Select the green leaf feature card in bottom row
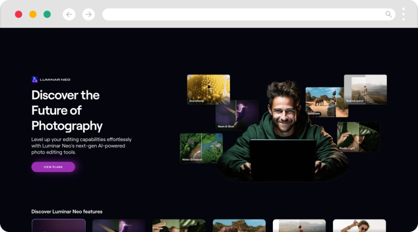The height and width of the screenshot is (232, 418). click(x=179, y=226)
